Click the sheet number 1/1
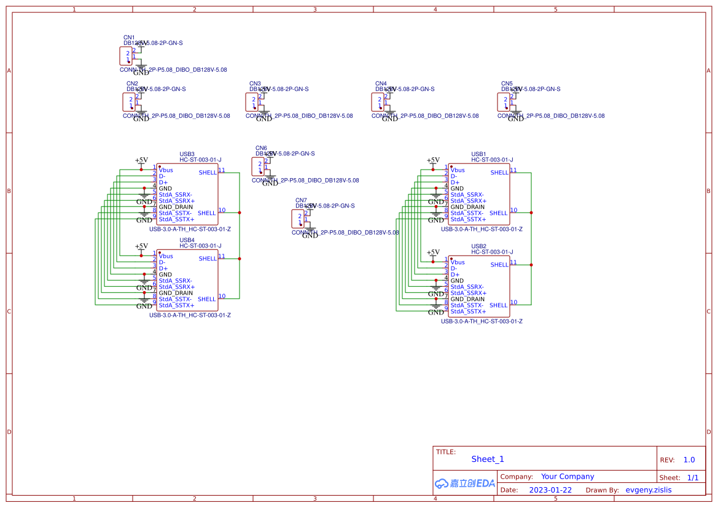 693,478
